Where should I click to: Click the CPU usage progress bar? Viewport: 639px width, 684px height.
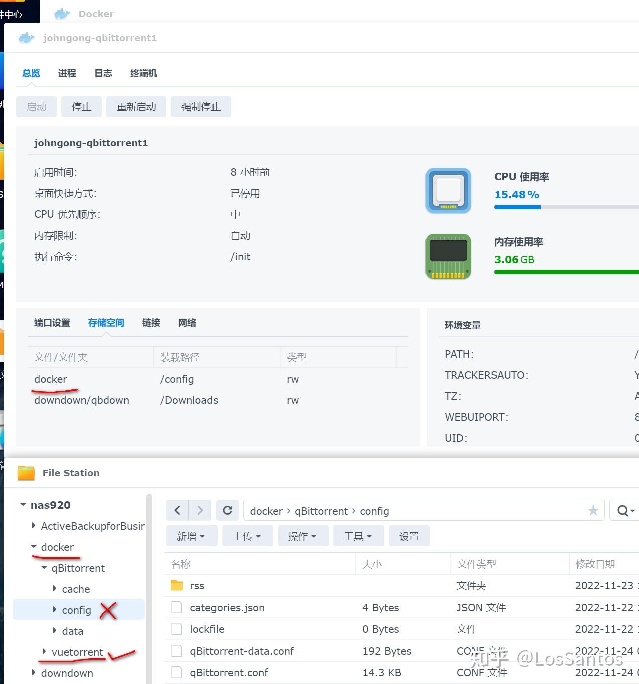click(566, 207)
